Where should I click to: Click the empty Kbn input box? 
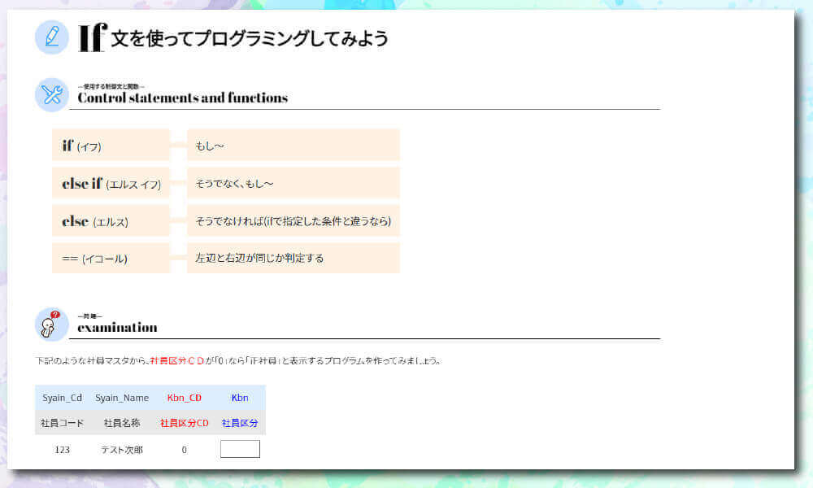(x=240, y=449)
